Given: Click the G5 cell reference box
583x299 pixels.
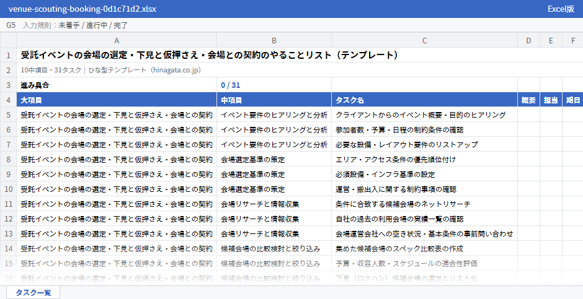Looking at the screenshot, I should click(11, 25).
